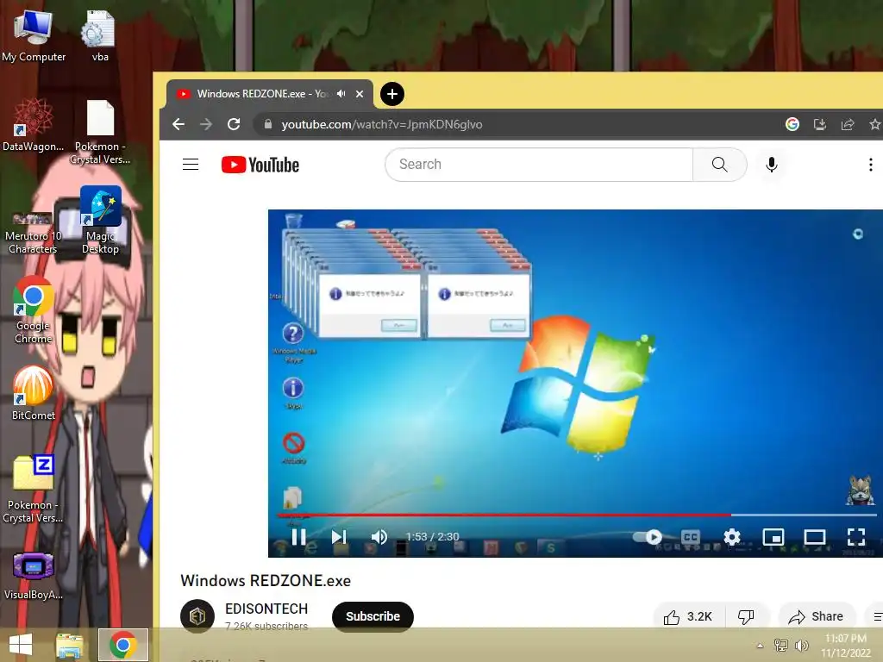Image resolution: width=883 pixels, height=662 pixels.
Task: Pause the YouTube video
Action: (298, 537)
